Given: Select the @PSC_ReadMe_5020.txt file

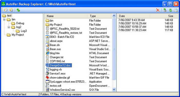Looking at the screenshot, I should (x=65, y=29).
